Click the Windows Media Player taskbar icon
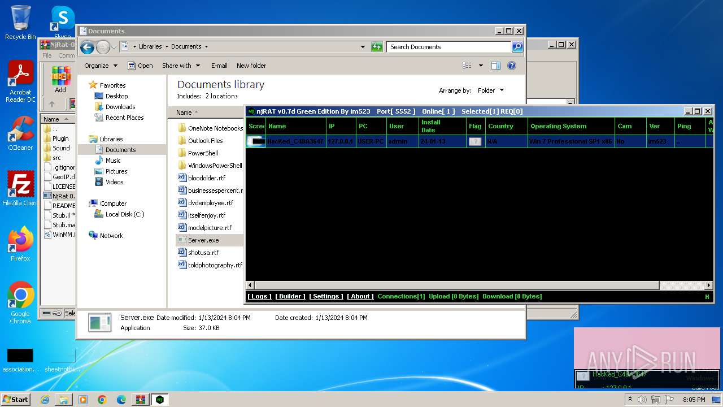Screen dimensions: 723x407 (x=83, y=400)
